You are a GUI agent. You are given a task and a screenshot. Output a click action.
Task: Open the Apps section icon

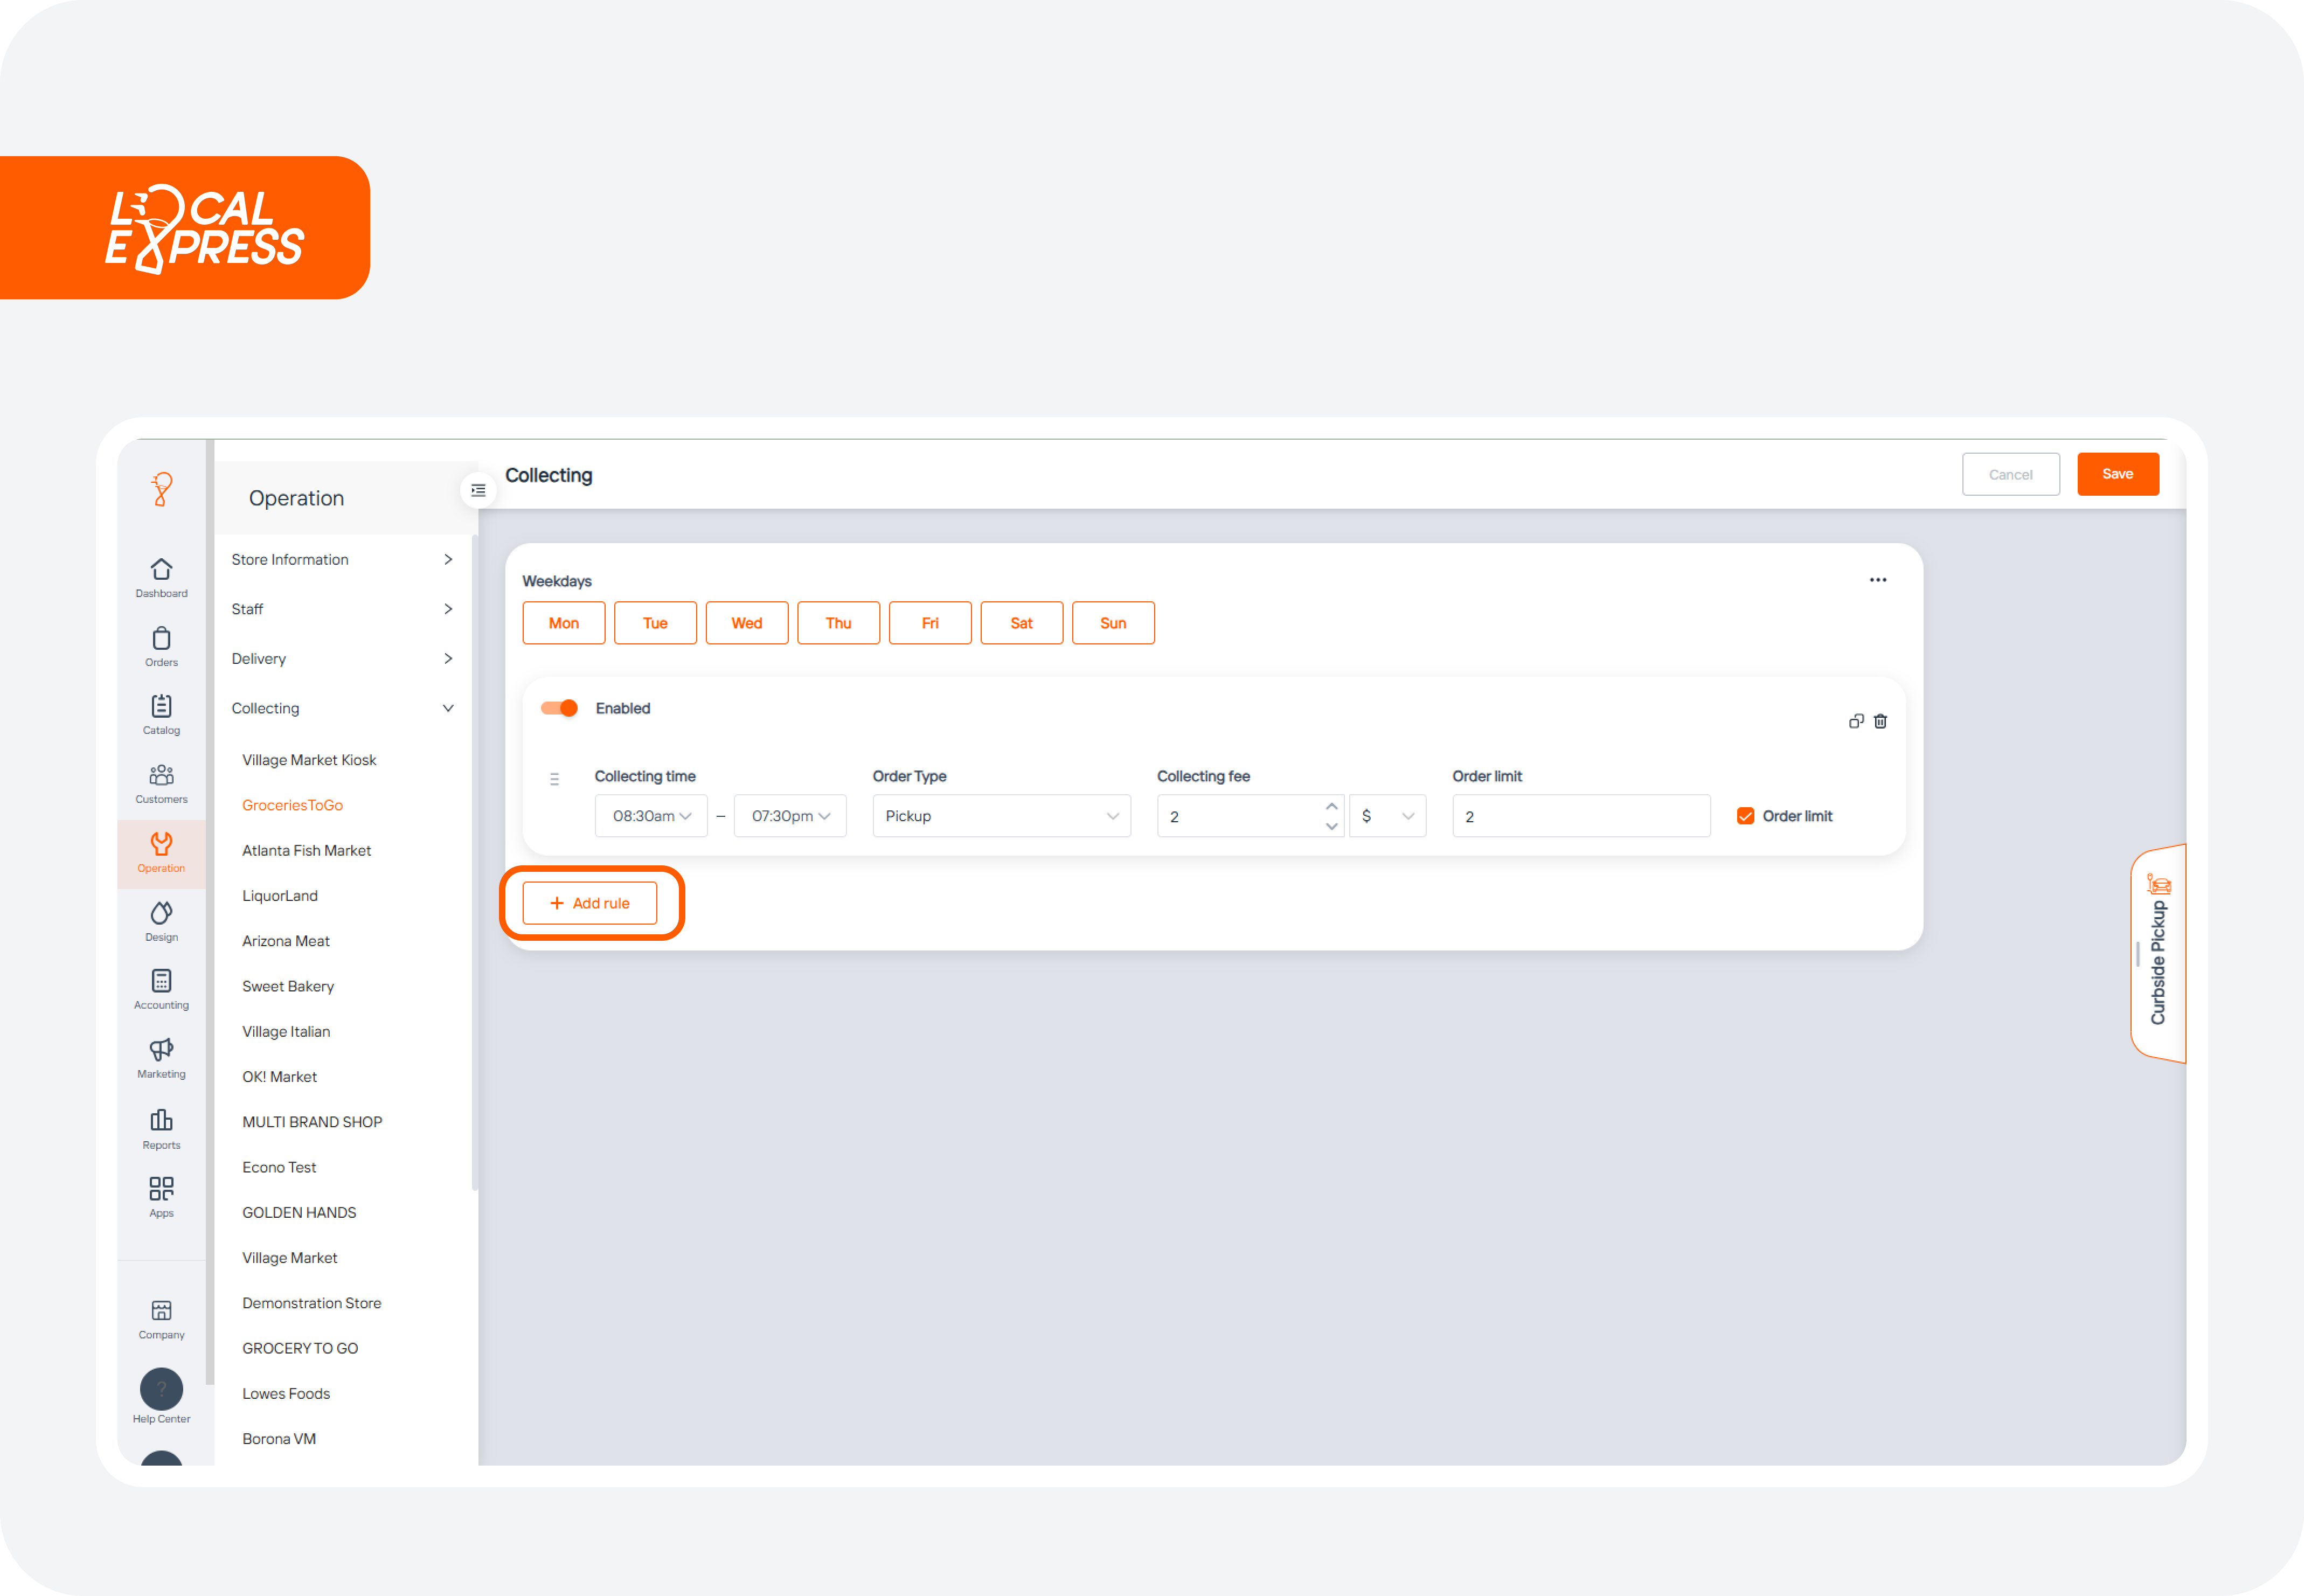[x=161, y=1188]
